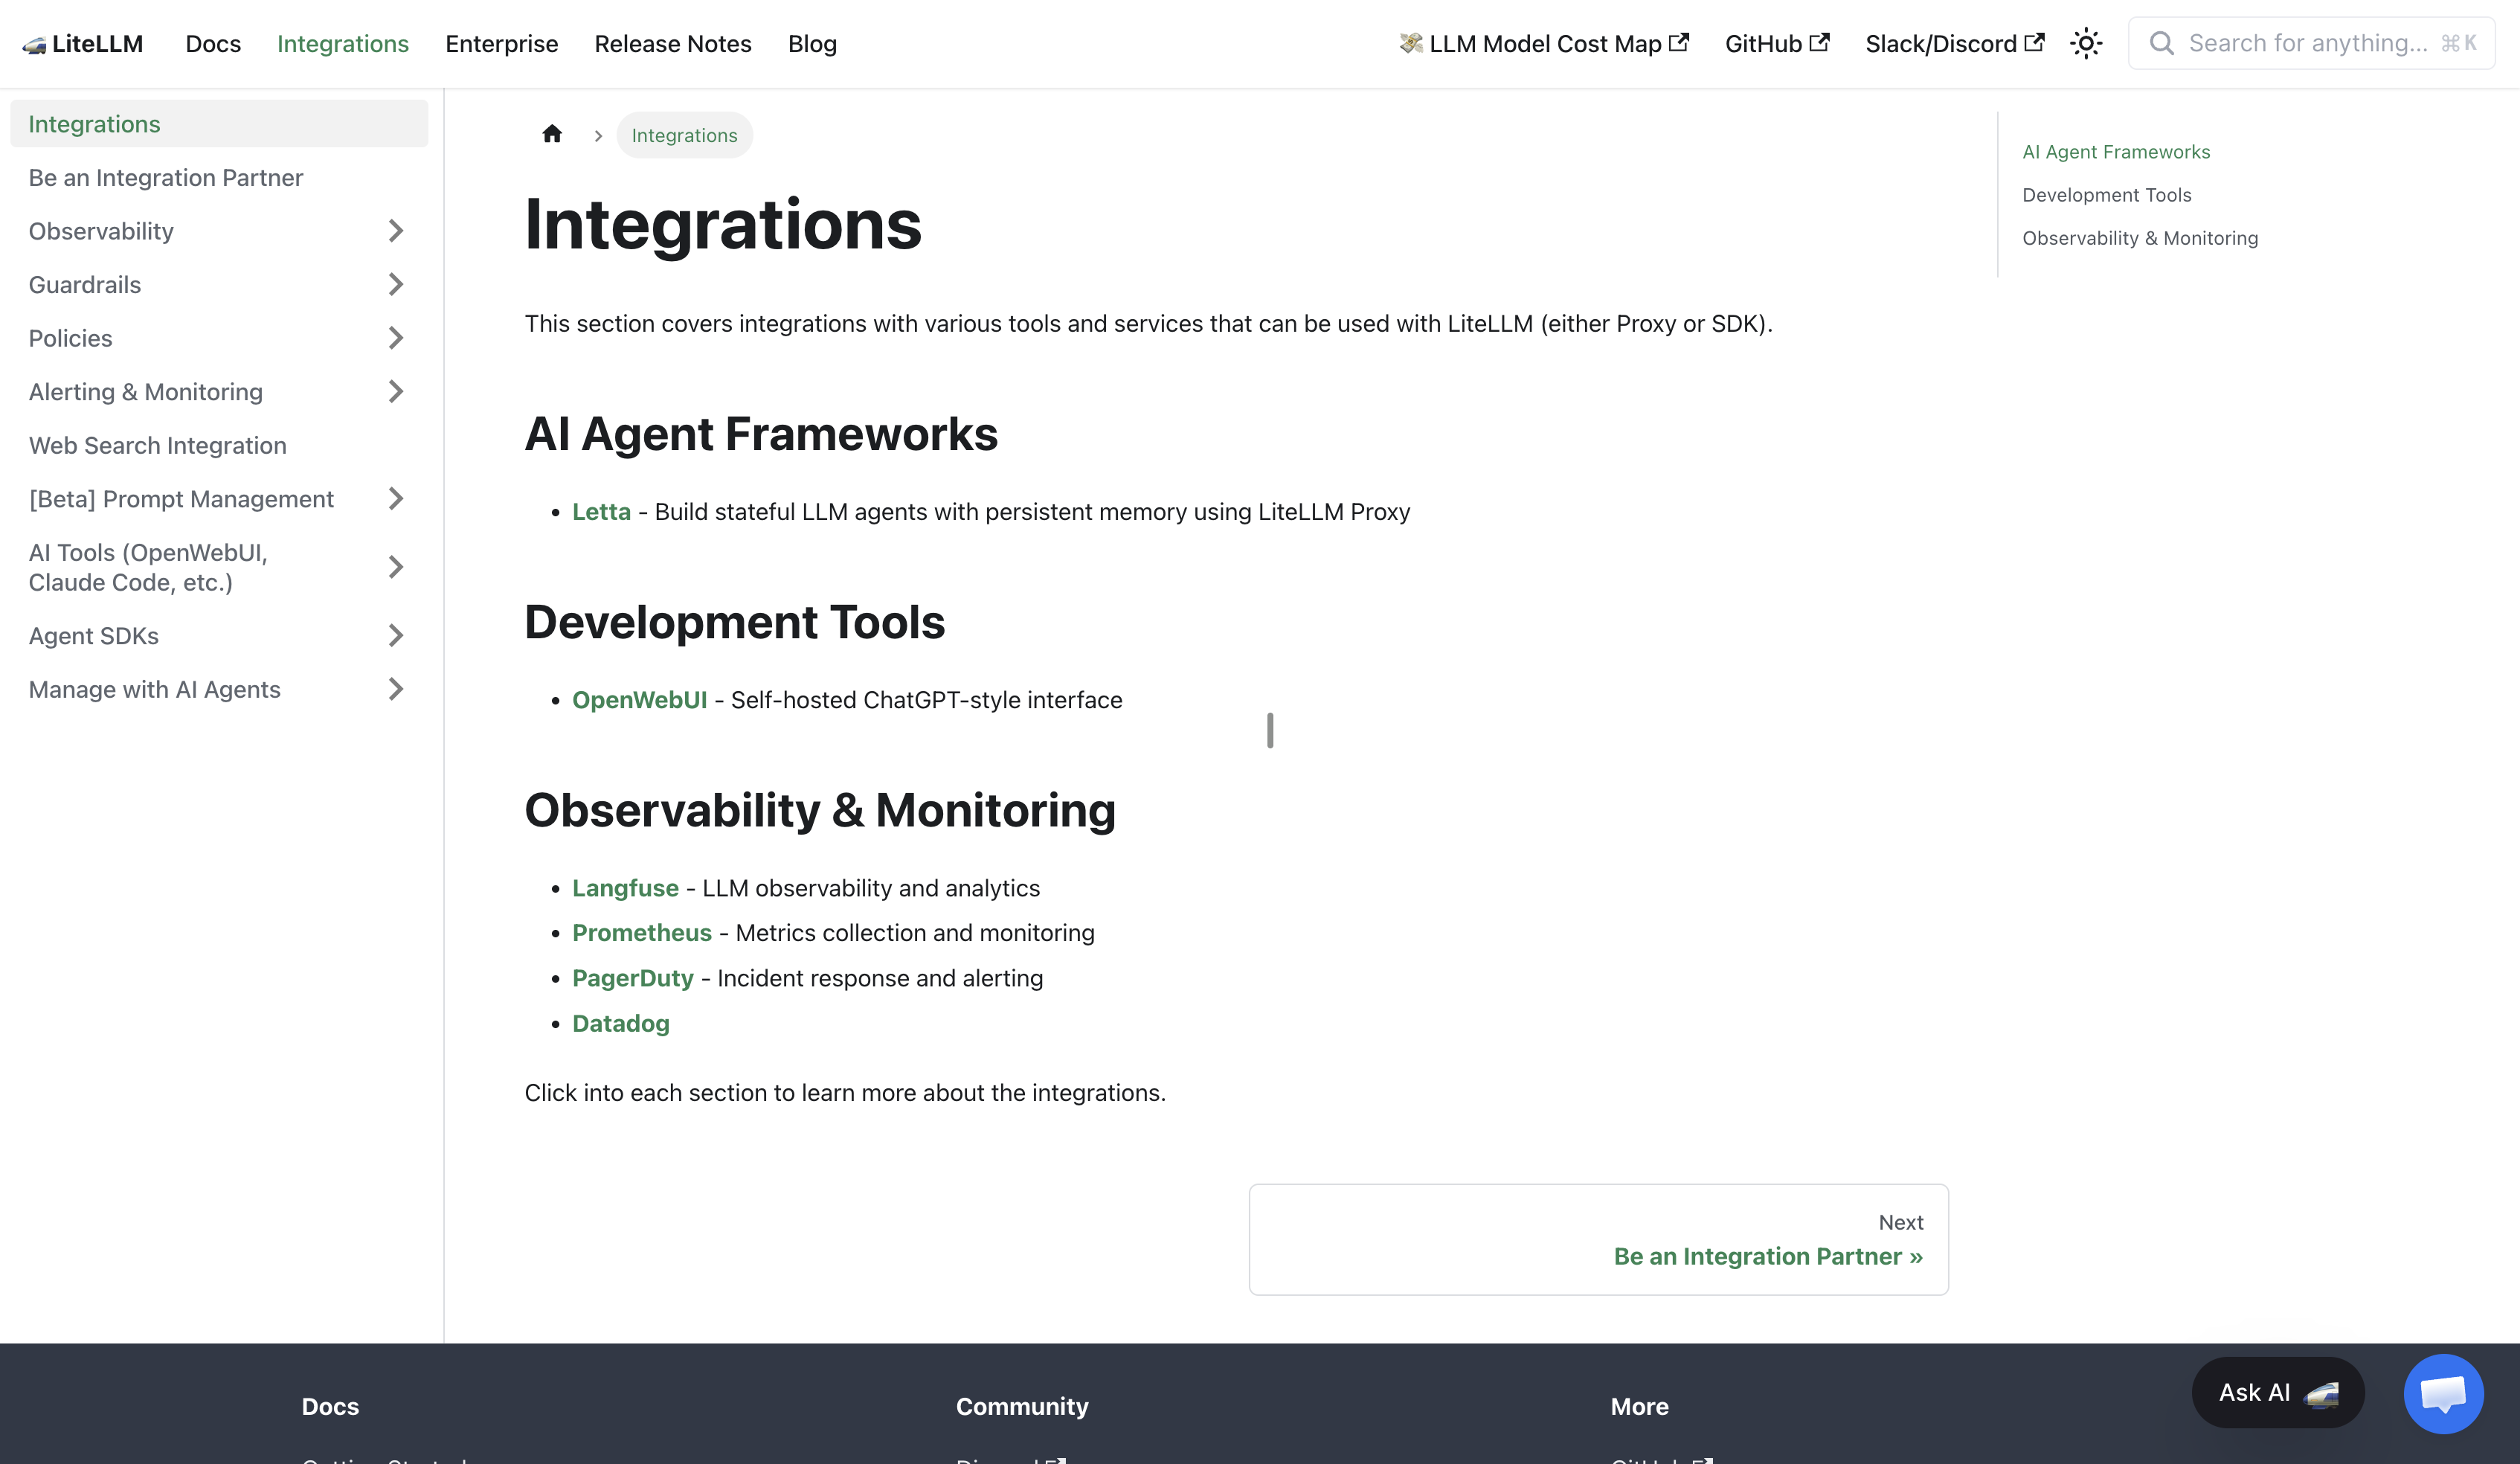
Task: Open LLM Model Cost Map link
Action: (x=1544, y=44)
